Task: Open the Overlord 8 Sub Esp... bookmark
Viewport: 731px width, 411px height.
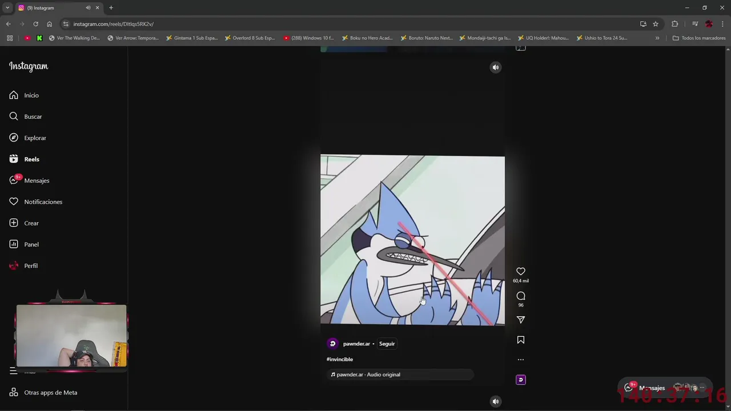Action: [x=250, y=38]
